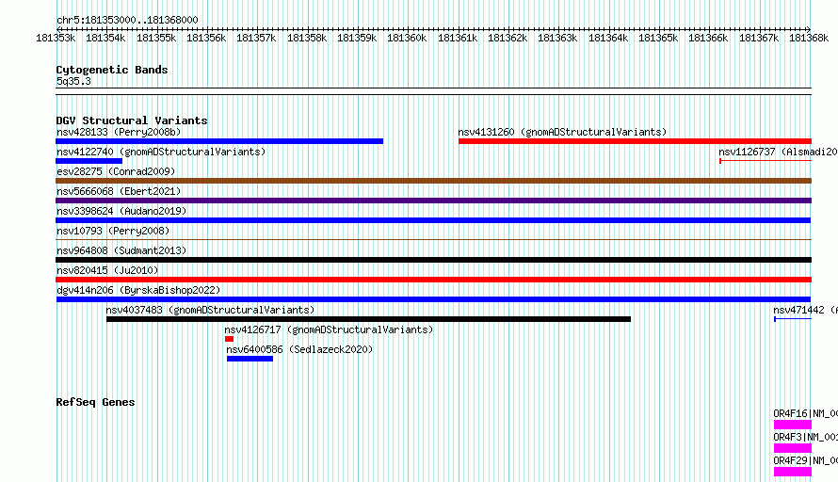
Task: Click the nsv4122740 short blue bar
Action: (89, 161)
